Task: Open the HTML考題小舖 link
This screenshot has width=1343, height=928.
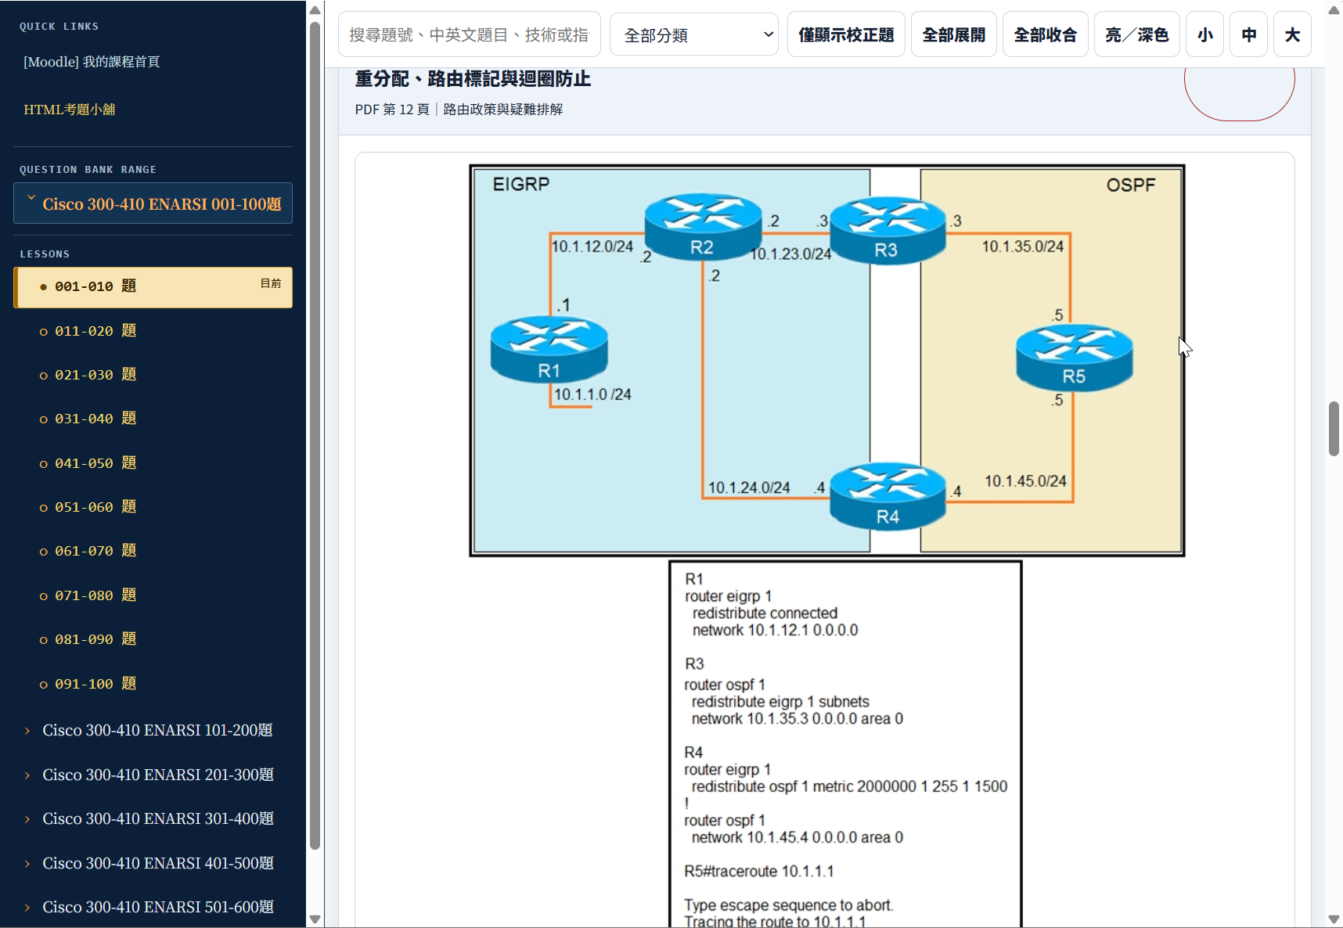Action: tap(70, 110)
